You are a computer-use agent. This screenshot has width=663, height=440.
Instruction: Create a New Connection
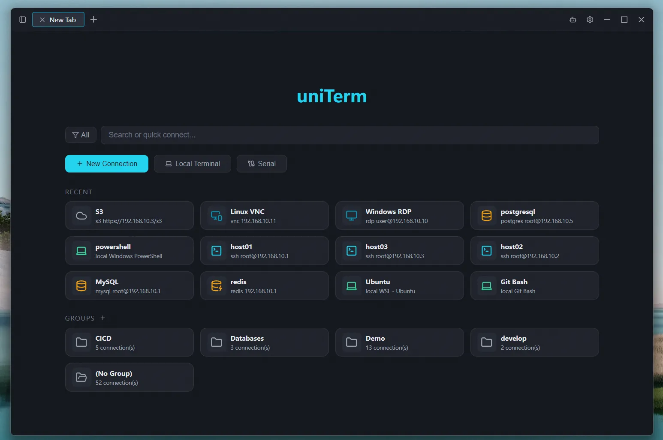coord(107,164)
